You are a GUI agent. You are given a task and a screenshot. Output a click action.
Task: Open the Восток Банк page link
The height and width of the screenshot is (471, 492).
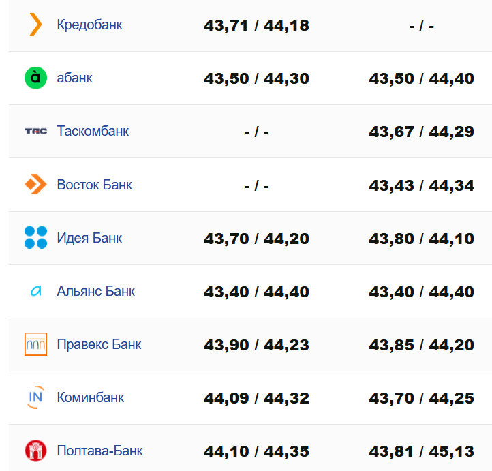95,185
